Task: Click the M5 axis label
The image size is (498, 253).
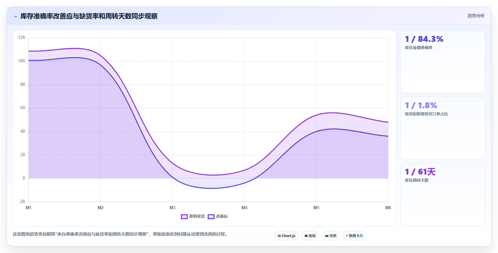Action: 316,208
